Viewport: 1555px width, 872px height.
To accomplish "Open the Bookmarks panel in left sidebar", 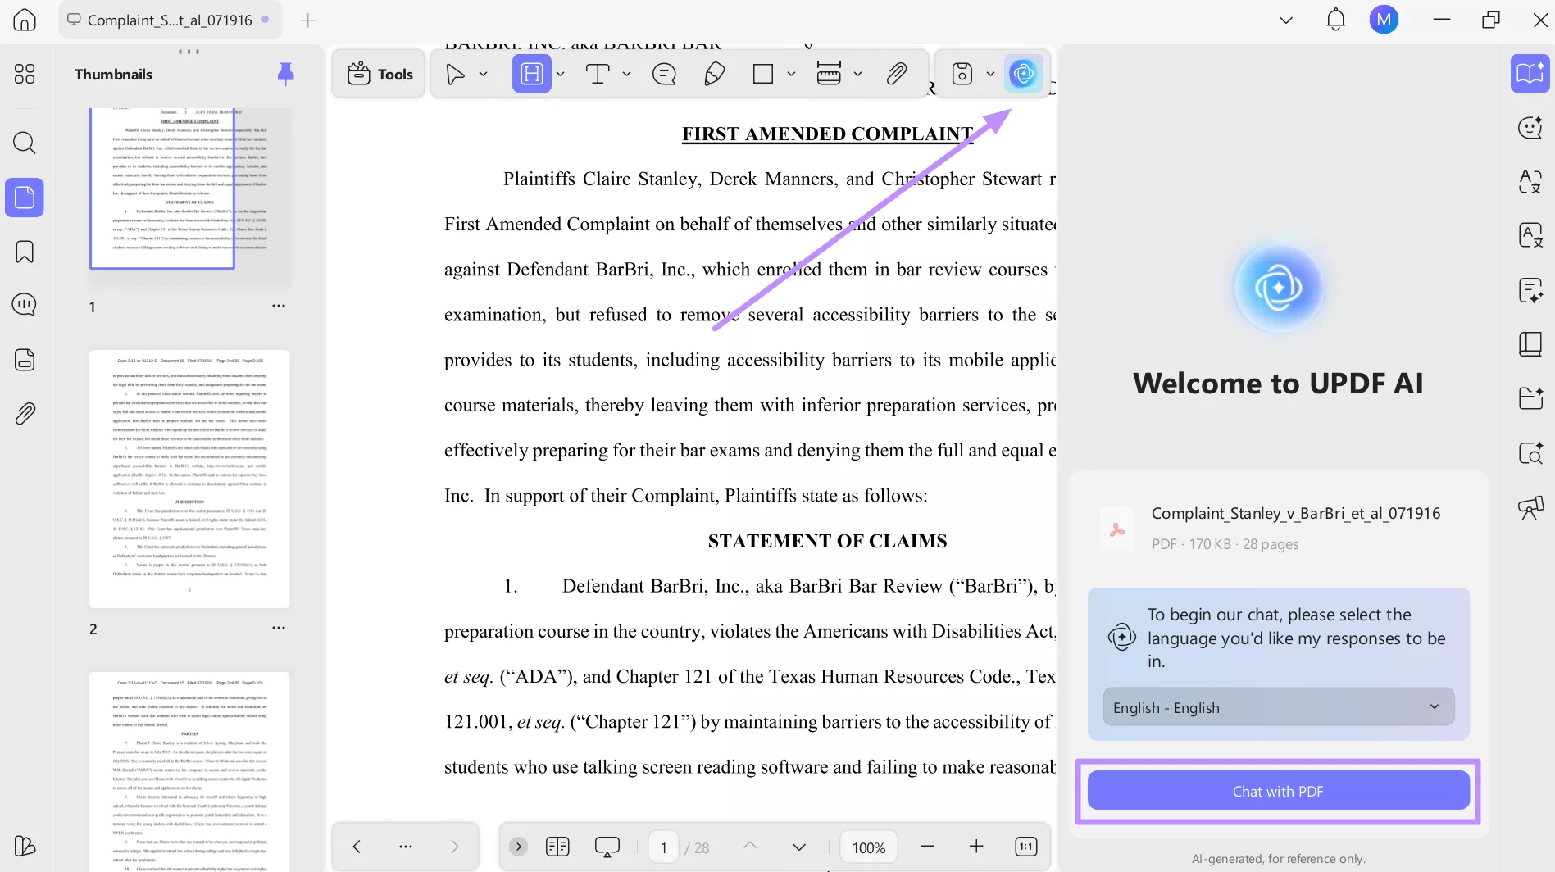I will click(24, 252).
